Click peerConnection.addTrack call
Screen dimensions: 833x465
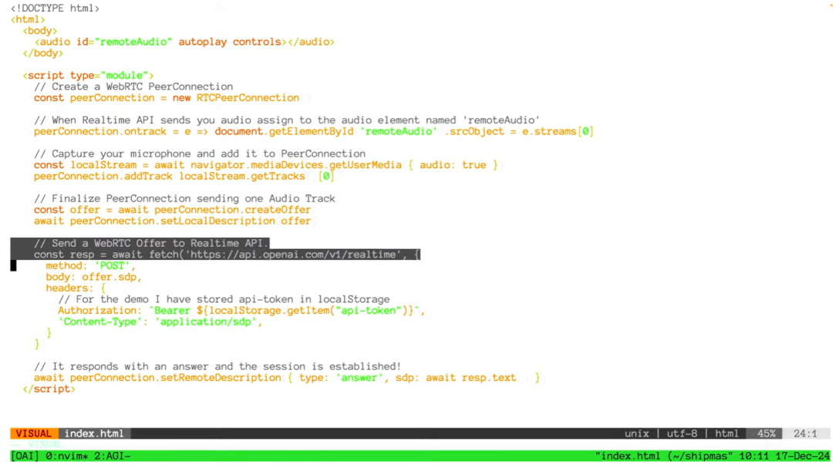pos(103,176)
